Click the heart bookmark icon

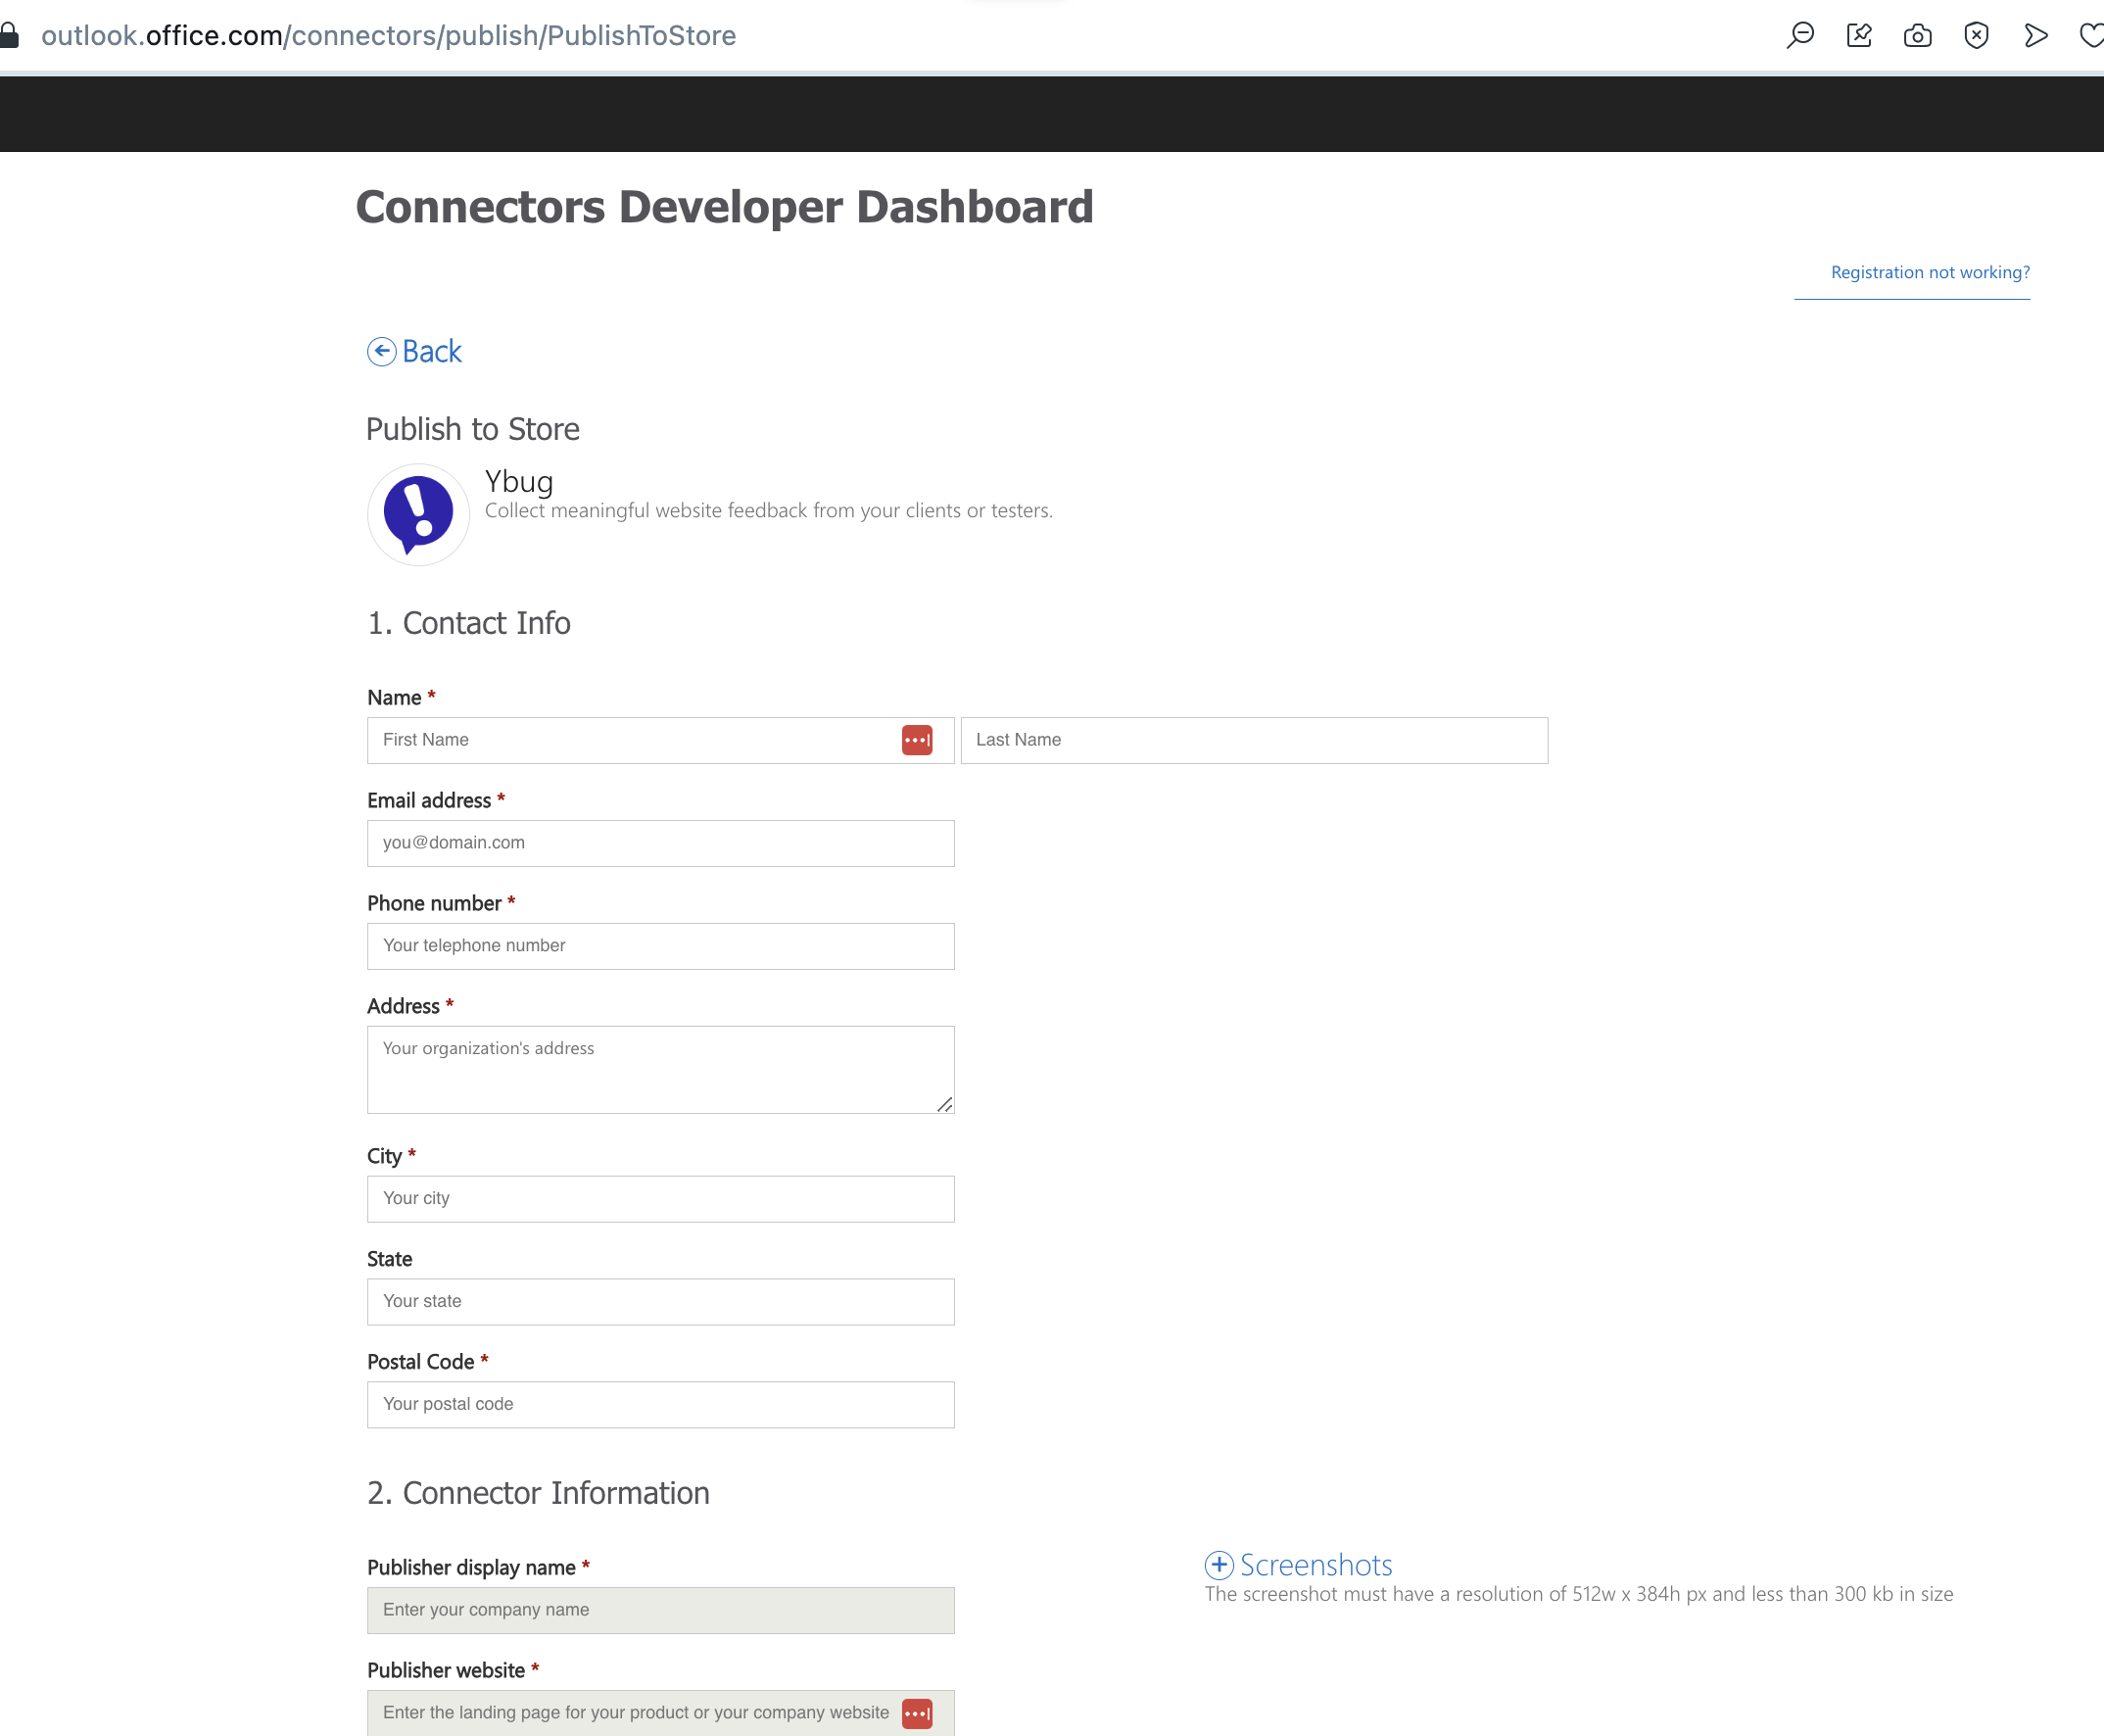pos(2092,36)
